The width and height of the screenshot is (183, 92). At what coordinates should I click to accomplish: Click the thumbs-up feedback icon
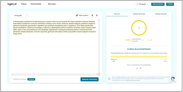137,68
